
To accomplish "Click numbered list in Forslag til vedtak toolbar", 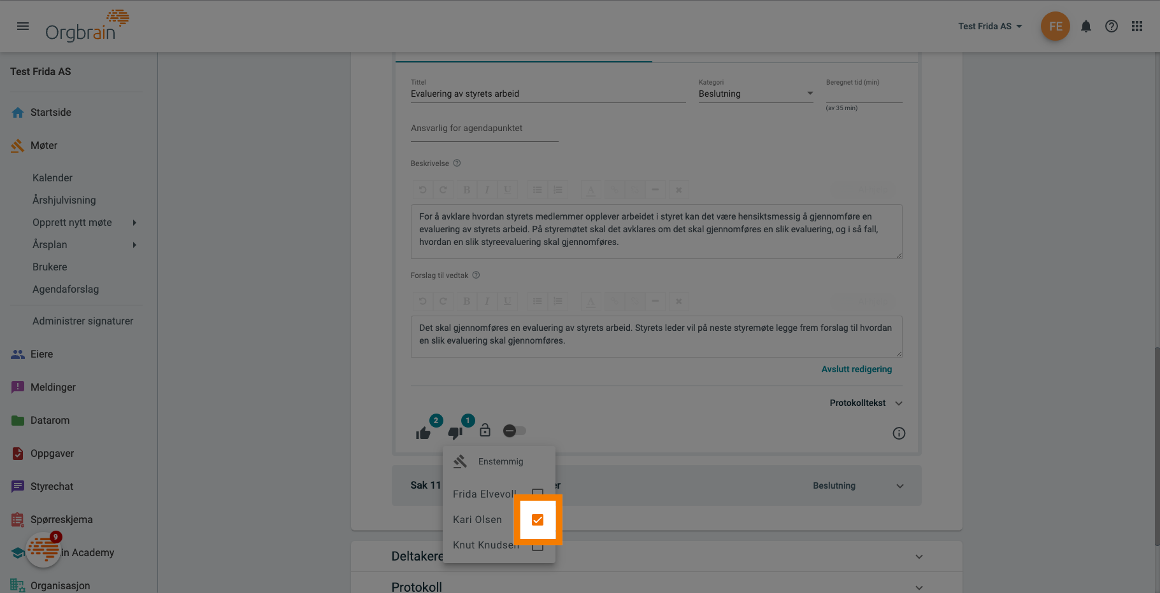I will click(x=558, y=301).
